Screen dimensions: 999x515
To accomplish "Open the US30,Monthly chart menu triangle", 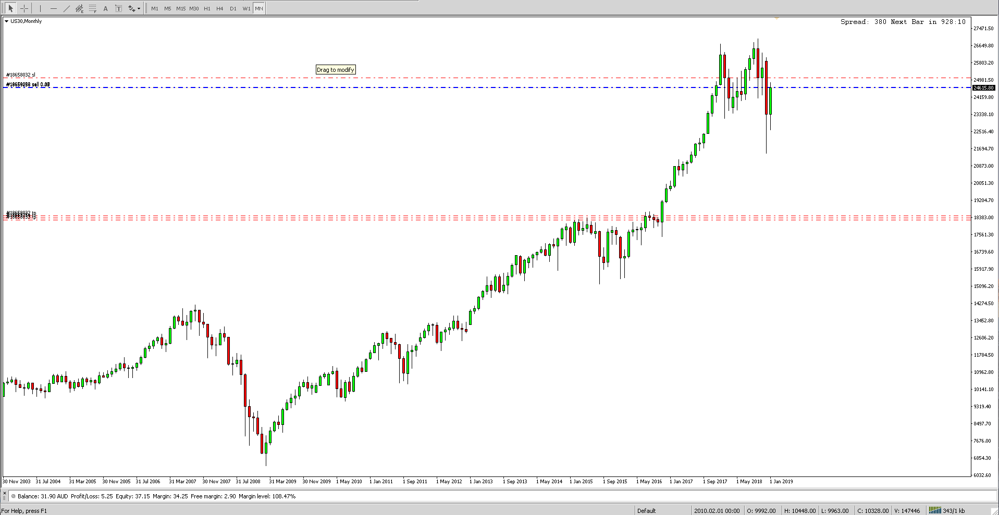I will (x=7, y=21).
